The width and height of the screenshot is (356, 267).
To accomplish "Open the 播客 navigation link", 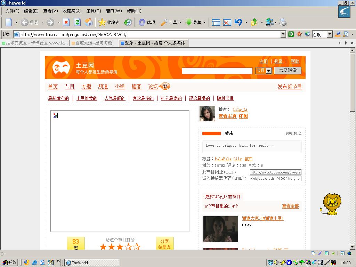I will pyautogui.click(x=136, y=87).
